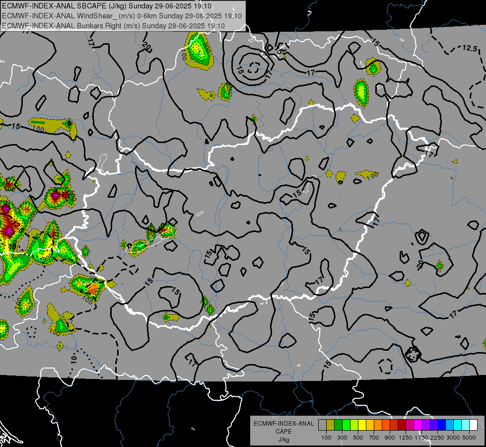Image resolution: width=486 pixels, height=447 pixels.
Task: Click the 500 value on CAPE legend scale
Action: (x=358, y=438)
